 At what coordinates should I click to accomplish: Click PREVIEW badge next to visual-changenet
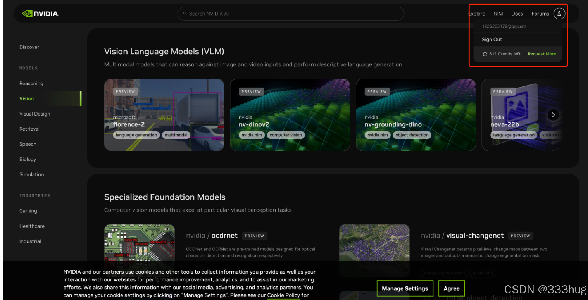coord(521,236)
